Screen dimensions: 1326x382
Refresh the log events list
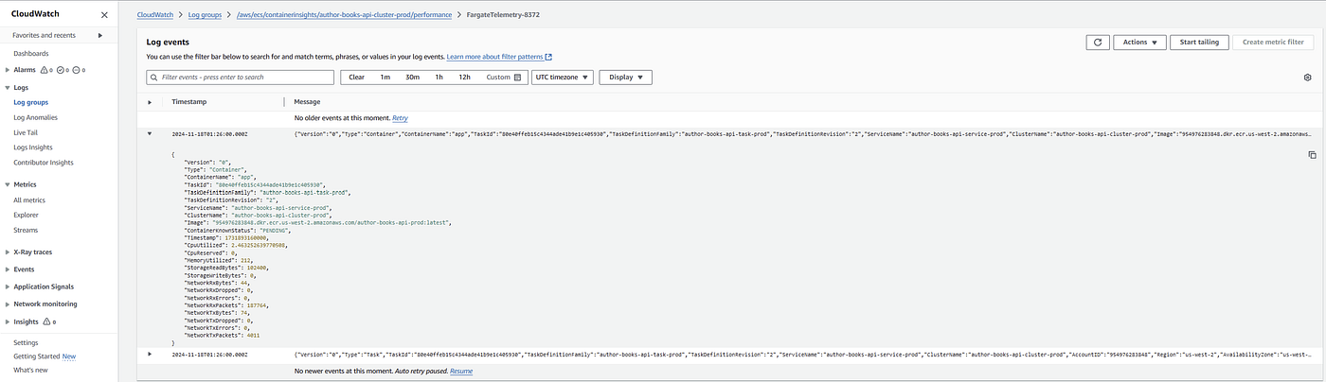click(1098, 43)
